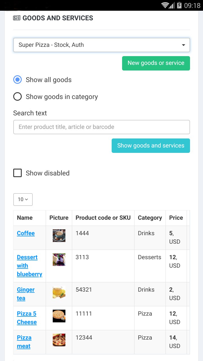Viewport: 203px width, 361px height.
Task: Open the Super Pizza store dropdown
Action: [101, 45]
